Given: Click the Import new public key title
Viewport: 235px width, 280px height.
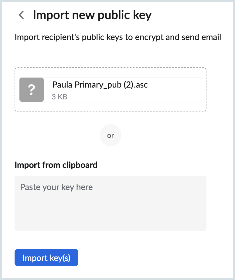Looking at the screenshot, I should [93, 15].
